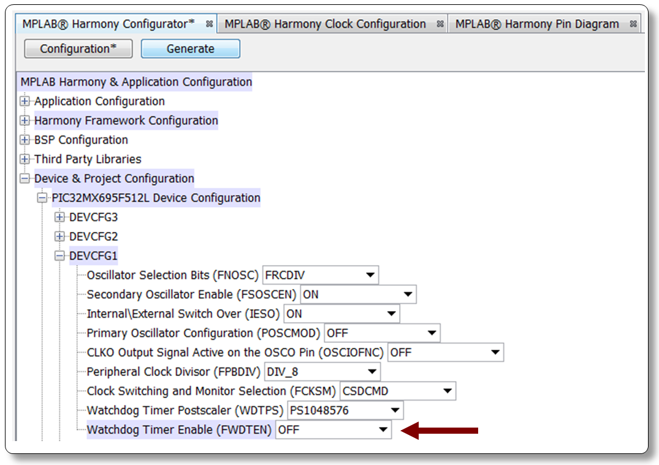The height and width of the screenshot is (465, 659).
Task: Expand the Harmony Framework Configuration node
Action: tap(25, 121)
